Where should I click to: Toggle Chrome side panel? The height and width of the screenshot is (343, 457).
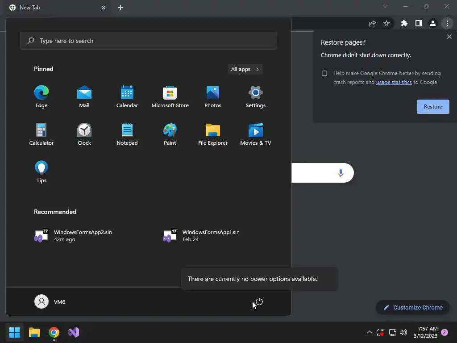pyautogui.click(x=419, y=23)
